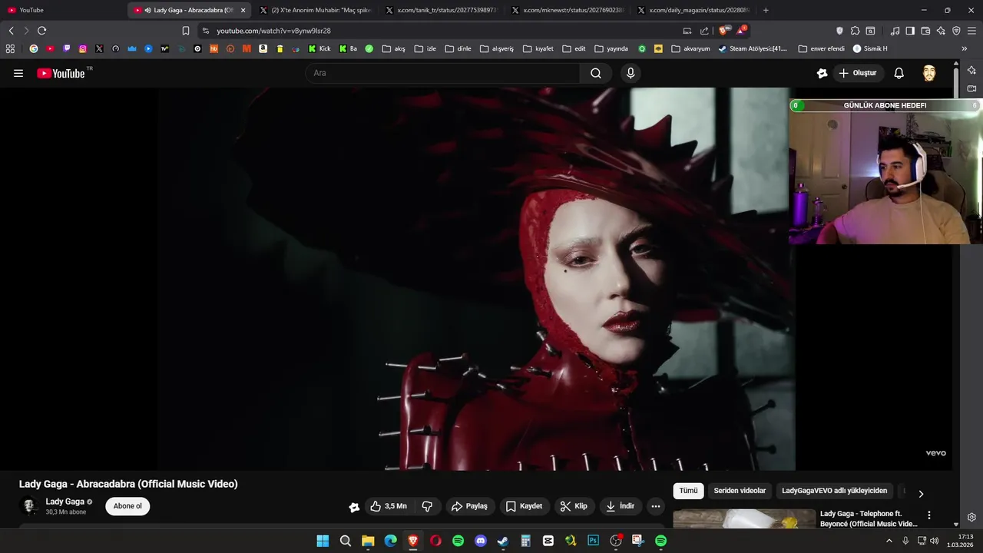This screenshot has width=983, height=553.
Task: Like the video with 3,5 Mn thumbs up
Action: [x=389, y=506]
